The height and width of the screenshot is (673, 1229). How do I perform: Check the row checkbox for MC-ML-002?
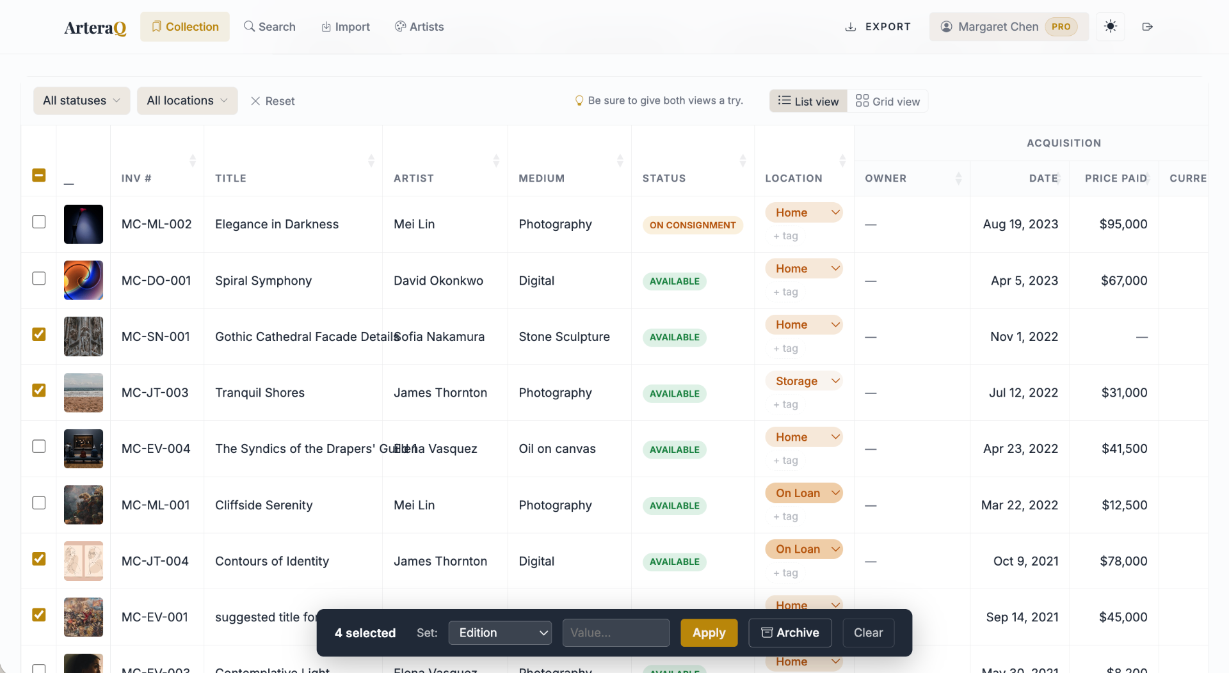point(39,222)
